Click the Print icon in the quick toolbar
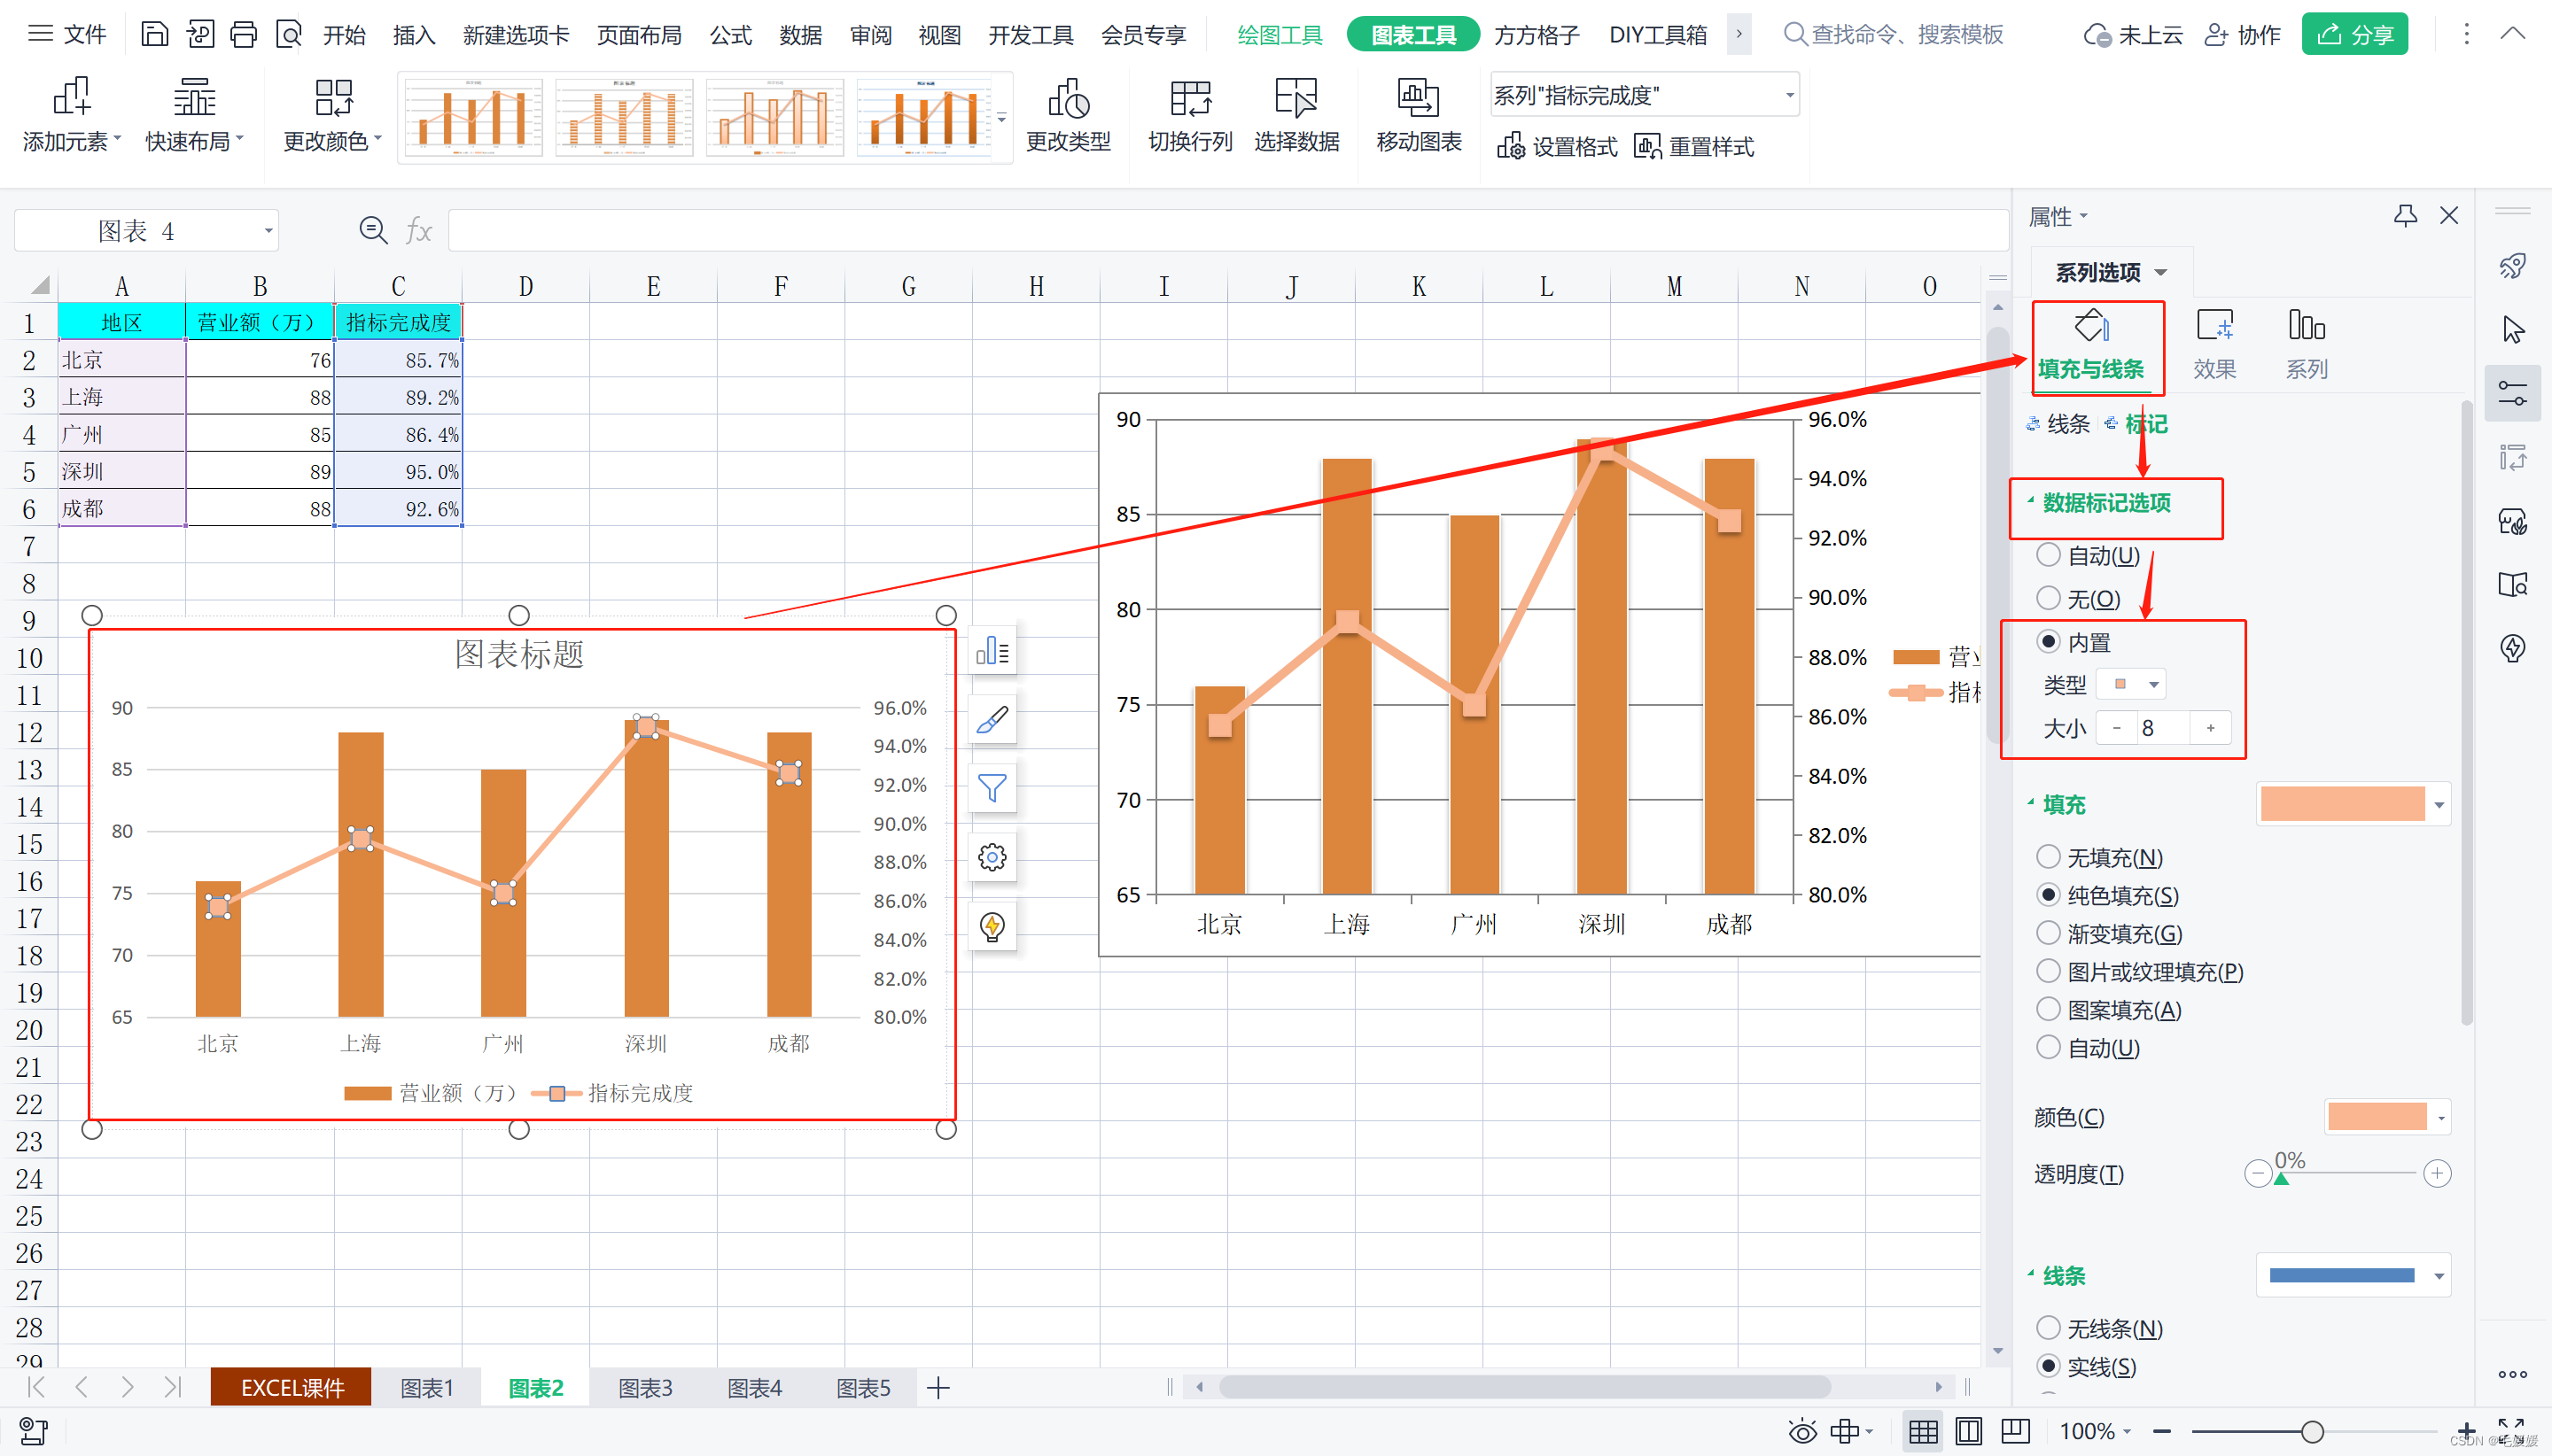Screen dimensions: 2552x1456 243,35
